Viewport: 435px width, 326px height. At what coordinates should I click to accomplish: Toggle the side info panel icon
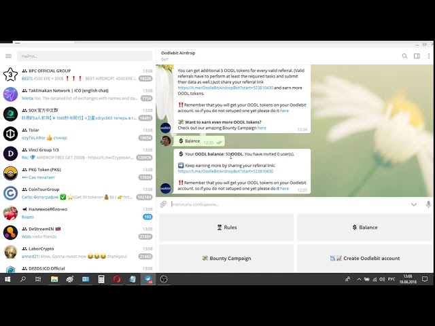click(x=417, y=56)
